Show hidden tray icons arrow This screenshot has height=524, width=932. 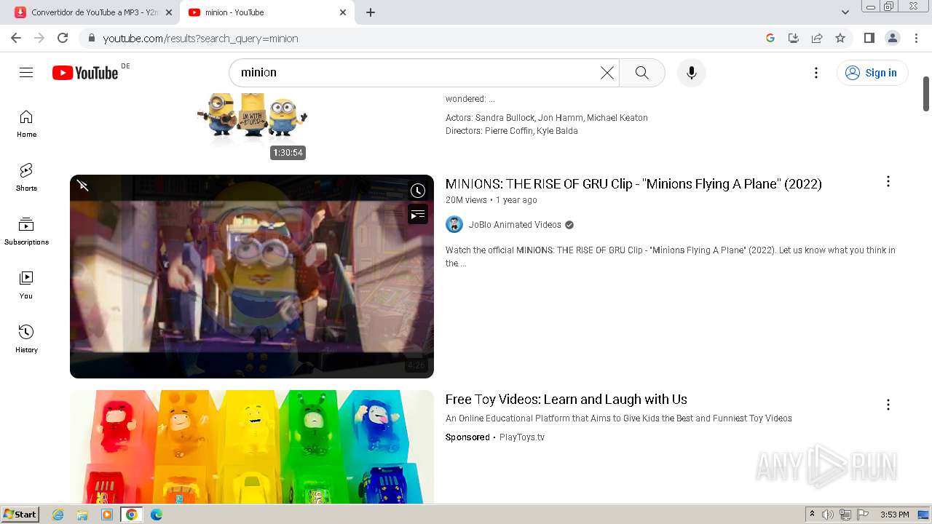click(812, 515)
